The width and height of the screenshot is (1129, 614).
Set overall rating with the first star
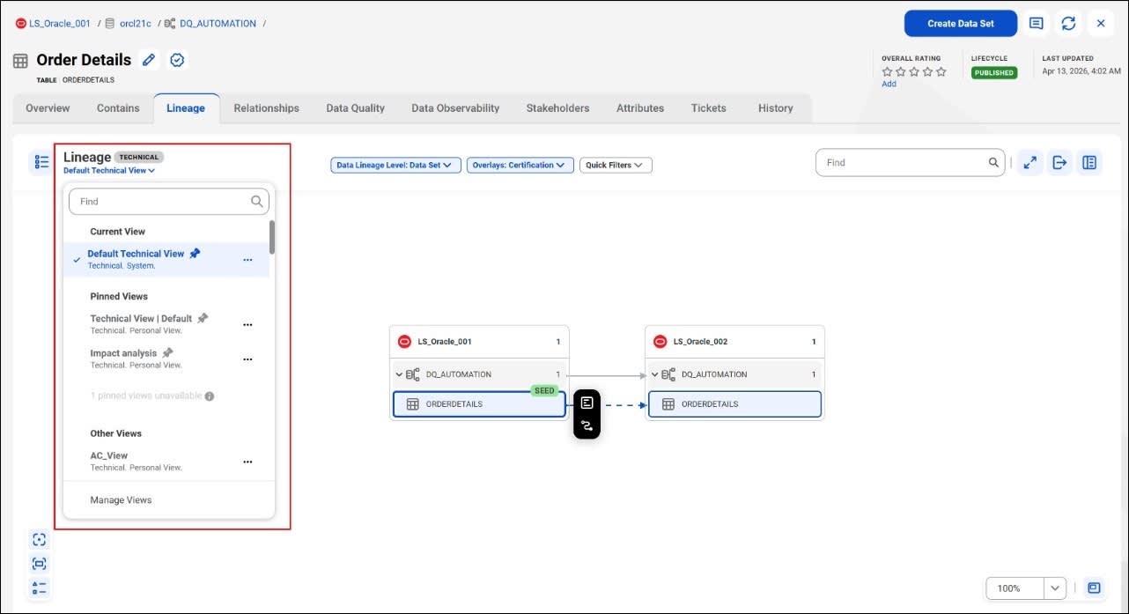coord(888,71)
